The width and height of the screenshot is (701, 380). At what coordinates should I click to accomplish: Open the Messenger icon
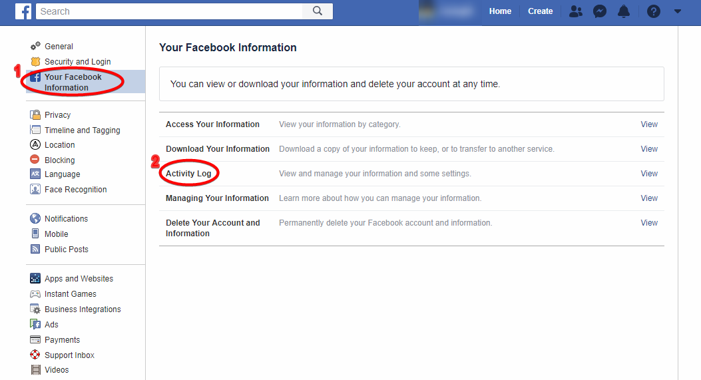[600, 11]
